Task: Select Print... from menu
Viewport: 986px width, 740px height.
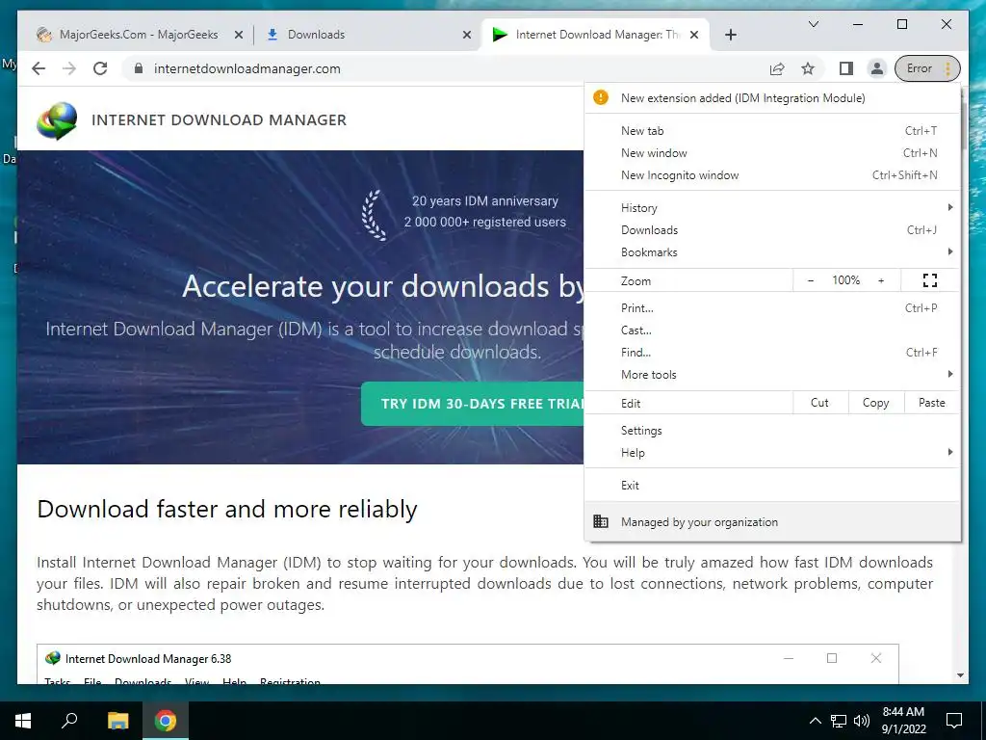Action: click(771, 307)
